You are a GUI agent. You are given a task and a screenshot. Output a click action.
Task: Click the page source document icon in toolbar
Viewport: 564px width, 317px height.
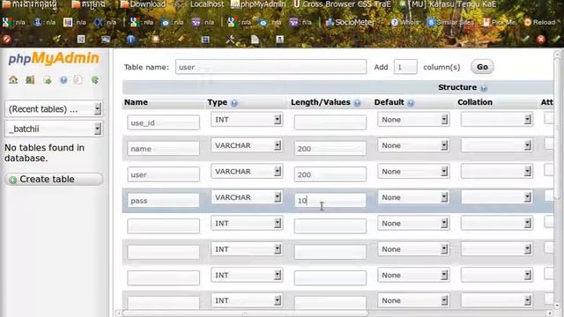(255, 39)
